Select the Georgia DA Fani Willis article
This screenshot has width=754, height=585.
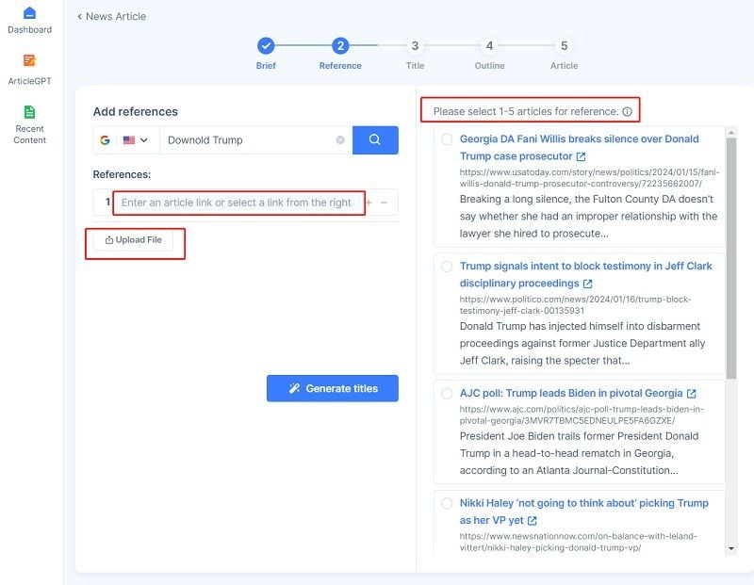point(447,139)
